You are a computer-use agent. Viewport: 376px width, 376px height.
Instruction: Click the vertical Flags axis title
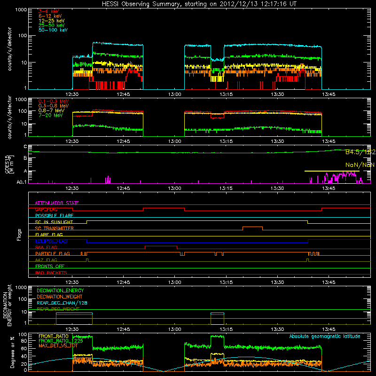pos(19,235)
